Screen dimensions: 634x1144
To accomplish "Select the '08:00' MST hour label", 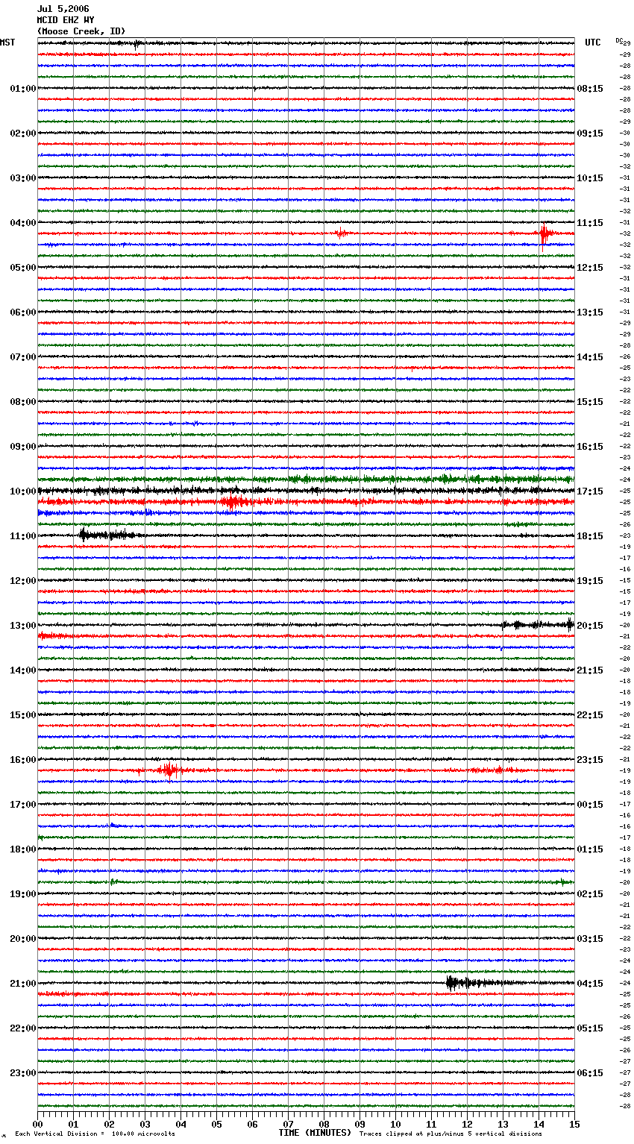I will tap(23, 402).
